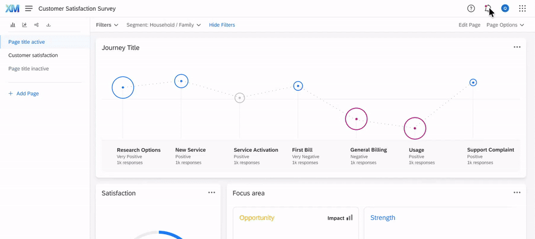This screenshot has width=535, height=239.
Task: Open Segment: Household / Family dropdown
Action: [x=164, y=25]
